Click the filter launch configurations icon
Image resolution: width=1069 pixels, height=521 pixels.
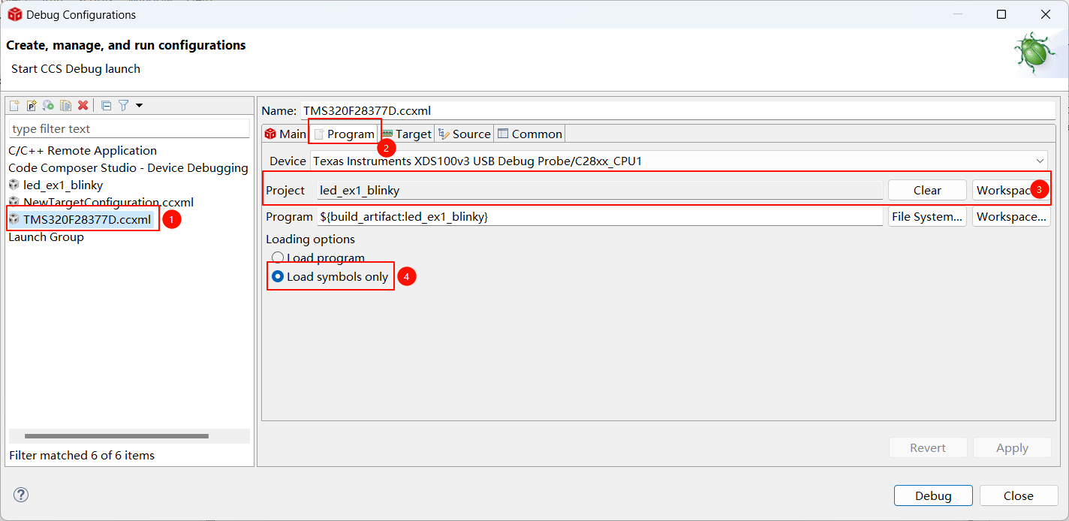point(124,106)
